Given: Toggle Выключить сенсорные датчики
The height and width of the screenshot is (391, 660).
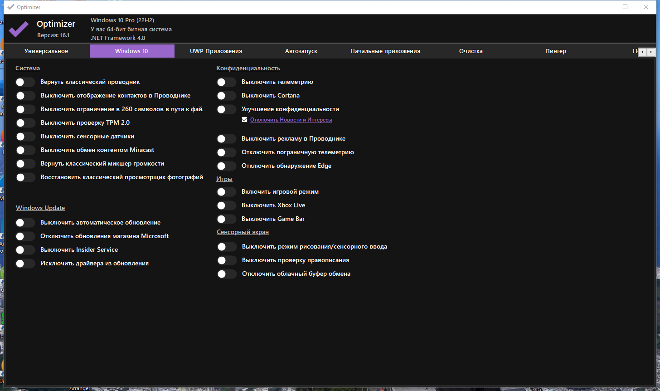Looking at the screenshot, I should [x=25, y=137].
